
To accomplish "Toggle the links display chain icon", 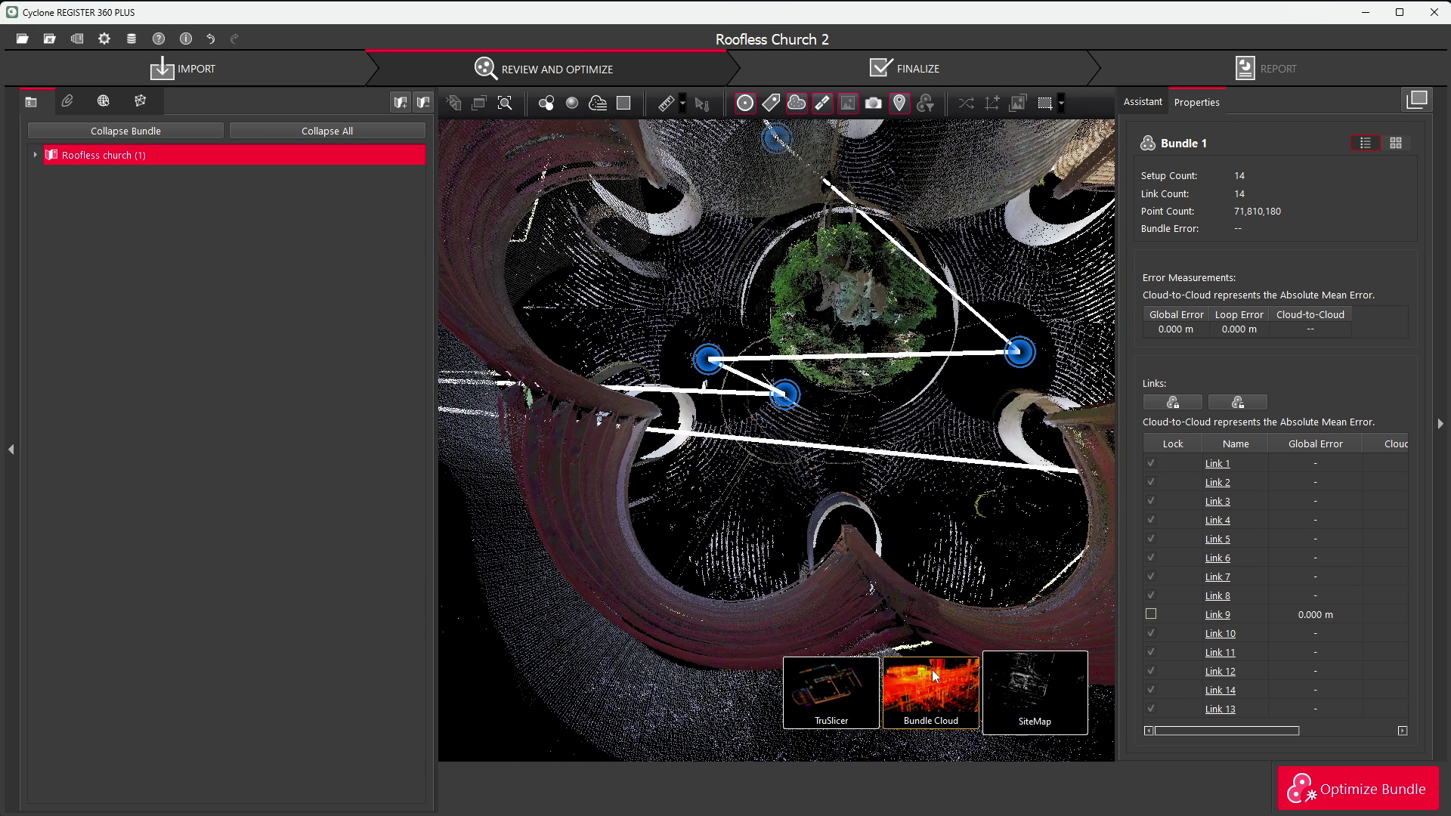I will pos(822,104).
